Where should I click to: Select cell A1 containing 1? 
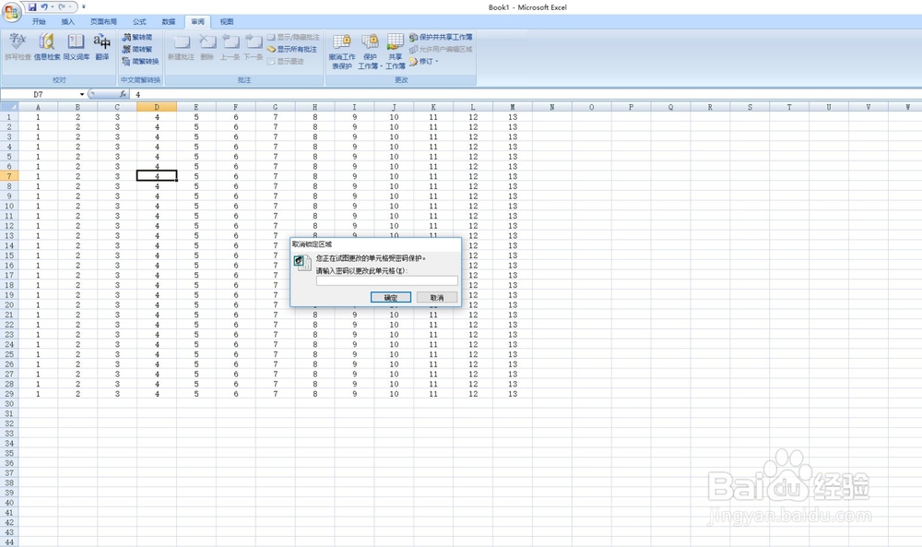tap(38, 117)
